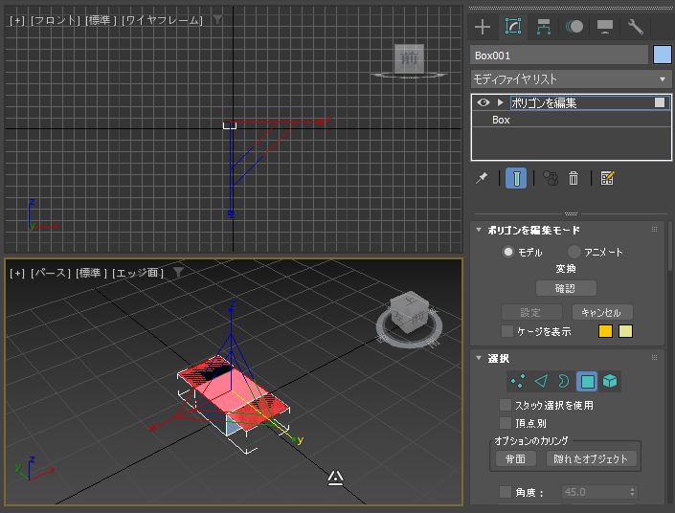Viewport: 675px width, 513px height.
Task: Collapse the ポリゴンを編集モード rollout
Action: coord(479,230)
